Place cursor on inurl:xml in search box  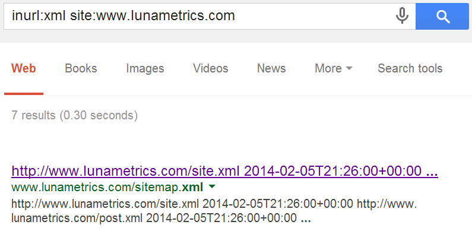click(x=39, y=15)
